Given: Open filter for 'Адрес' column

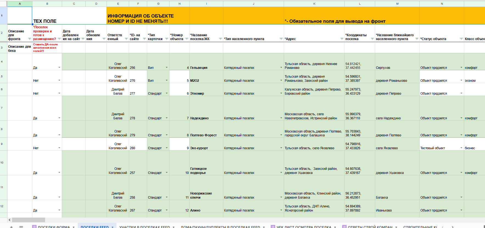Looking at the screenshot, I should [x=342, y=39].
